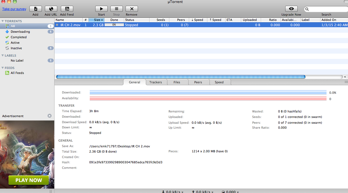This screenshot has width=348, height=193.
Task: Collapse the LABELS sidebar section
Action: coord(2,55)
